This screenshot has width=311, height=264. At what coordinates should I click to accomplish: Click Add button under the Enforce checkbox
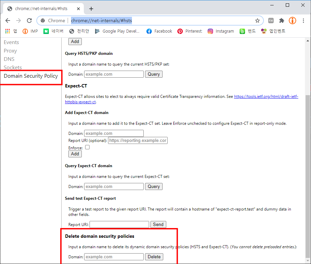pyautogui.click(x=75, y=154)
